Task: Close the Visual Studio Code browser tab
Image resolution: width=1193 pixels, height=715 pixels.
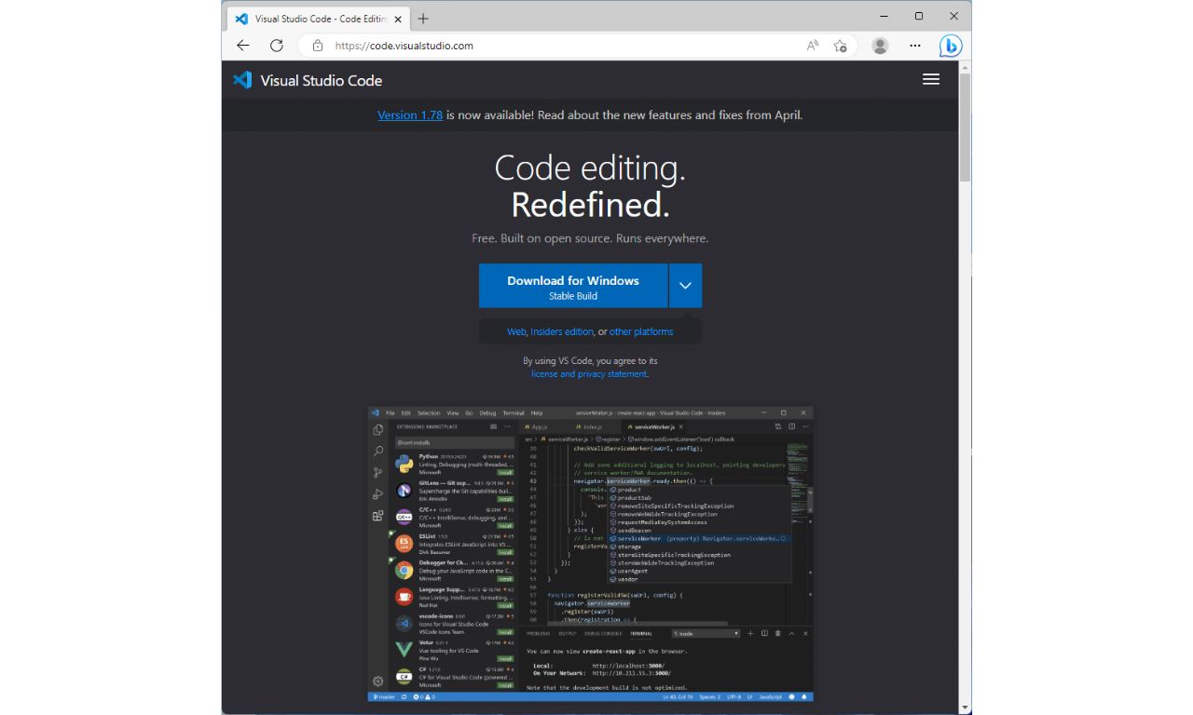Action: coord(398,19)
